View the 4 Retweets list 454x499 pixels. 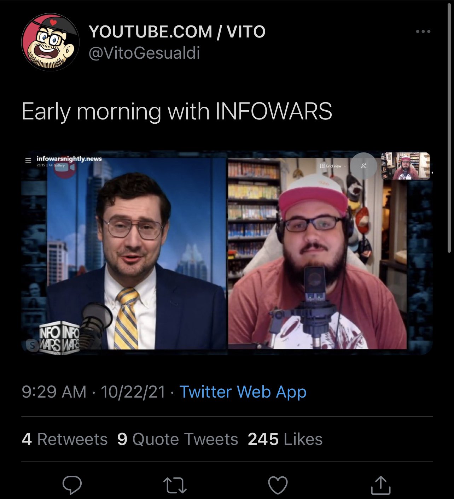point(65,439)
